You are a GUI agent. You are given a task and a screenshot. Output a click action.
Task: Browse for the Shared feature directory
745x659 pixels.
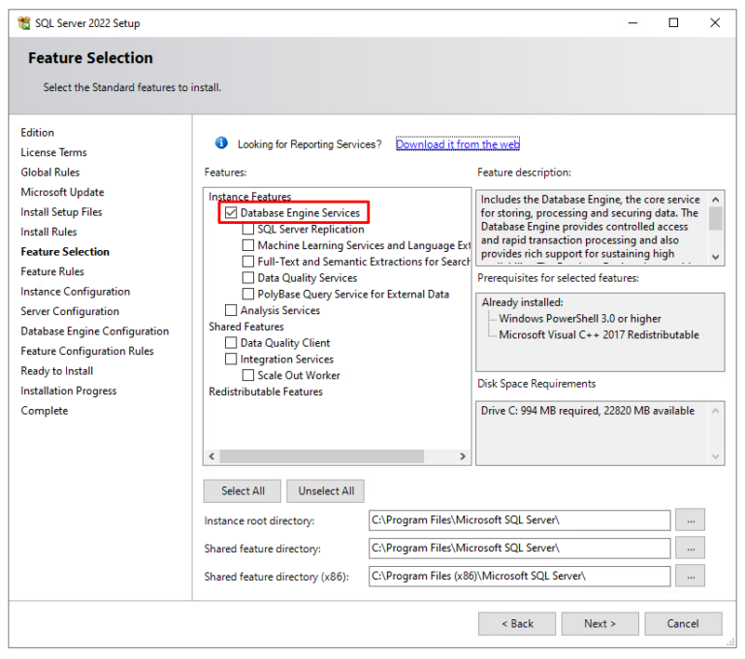click(x=691, y=548)
